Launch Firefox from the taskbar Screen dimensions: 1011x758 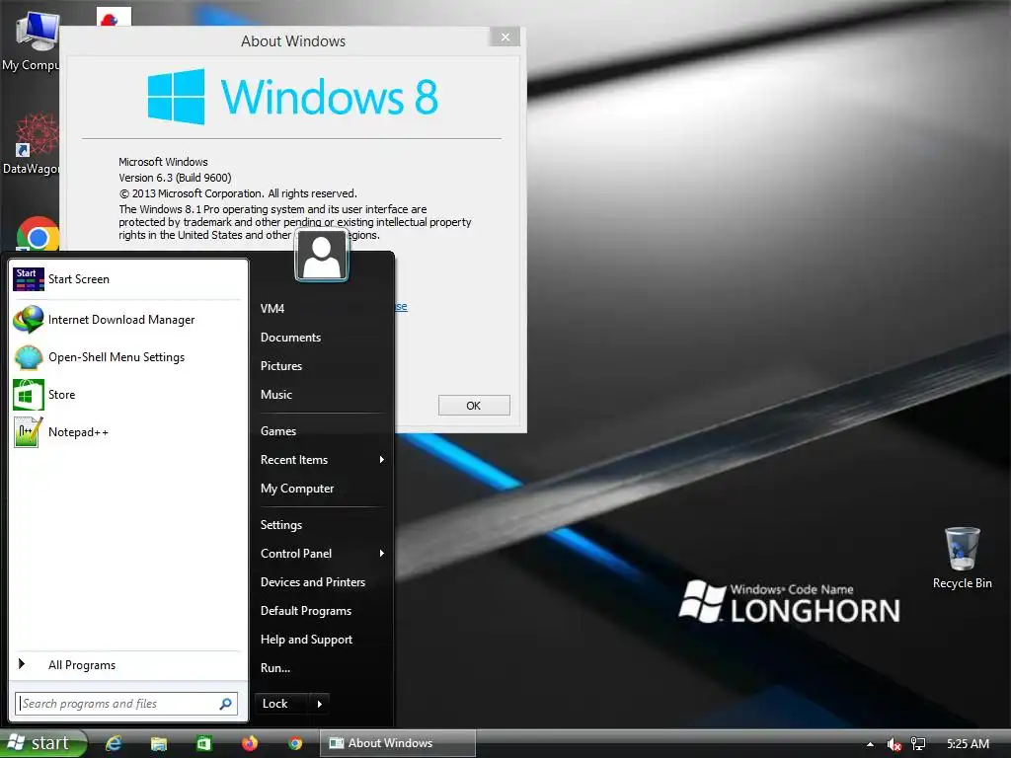(250, 743)
